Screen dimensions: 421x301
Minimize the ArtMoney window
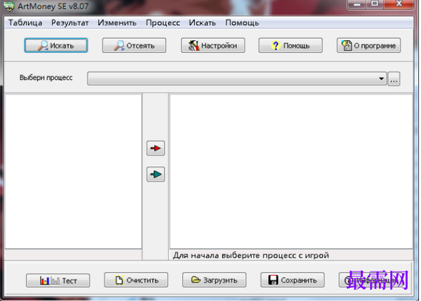point(356,4)
